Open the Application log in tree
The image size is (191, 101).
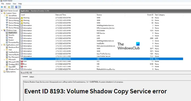click(13, 33)
